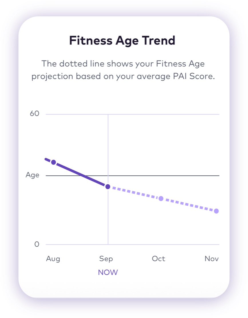Click the October projected data point
The width and height of the screenshot is (248, 318).
coord(161,199)
